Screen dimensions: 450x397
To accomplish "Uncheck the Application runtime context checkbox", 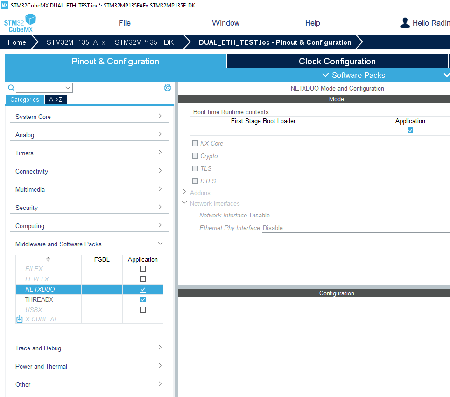I will pyautogui.click(x=410, y=130).
